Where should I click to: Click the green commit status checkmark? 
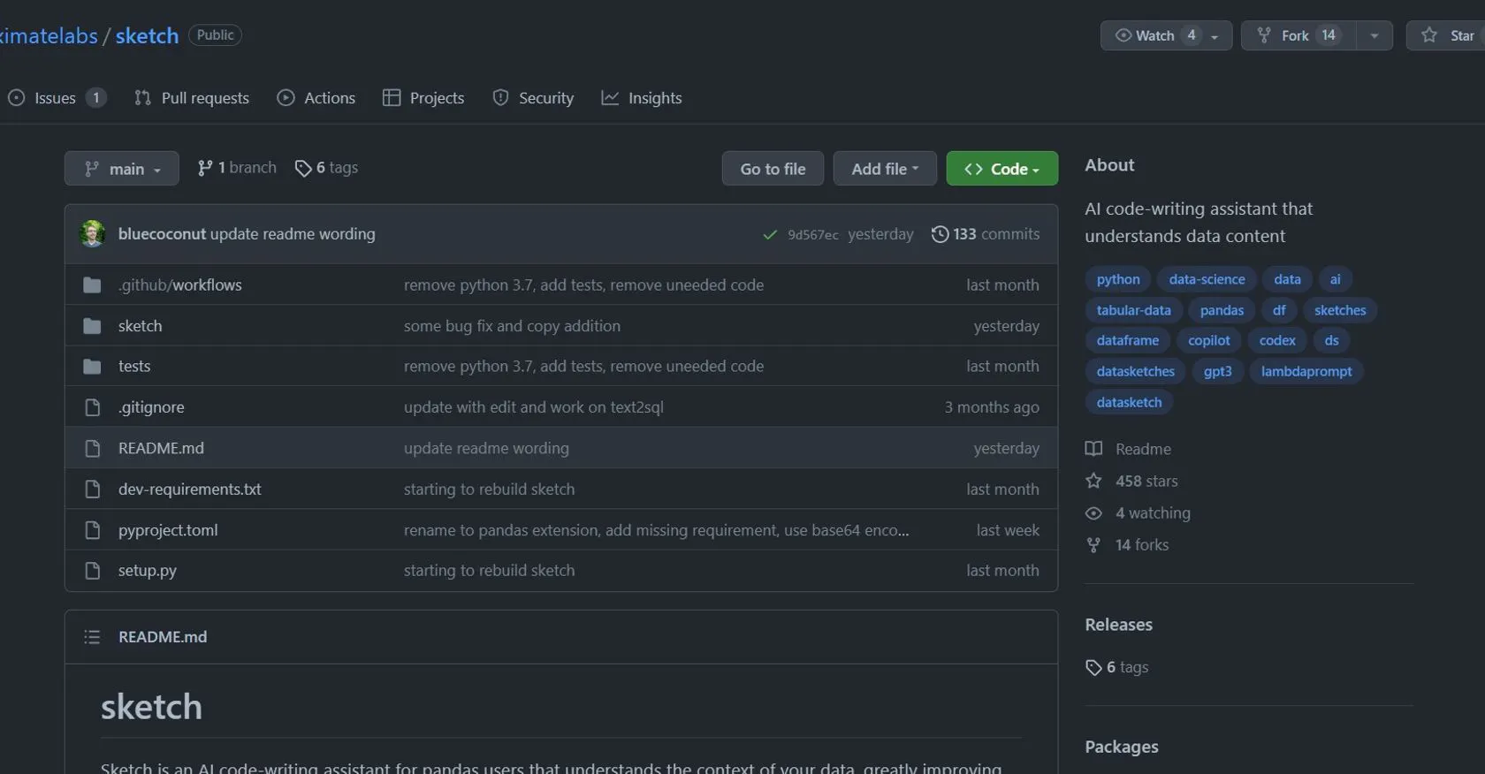pyautogui.click(x=770, y=234)
